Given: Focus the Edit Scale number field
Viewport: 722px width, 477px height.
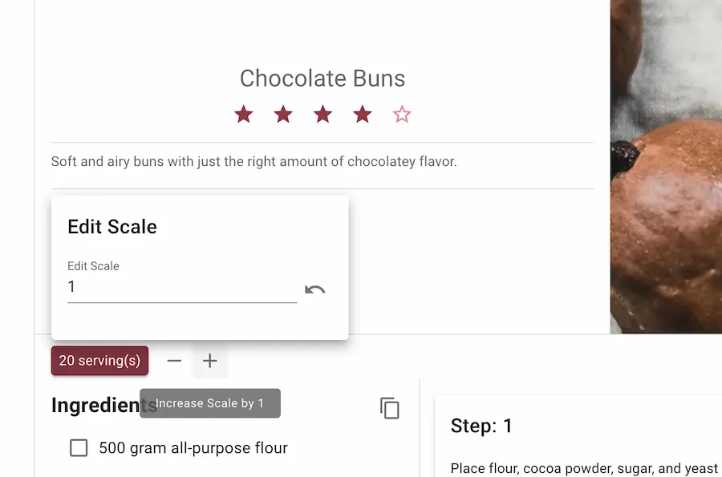Looking at the screenshot, I should pos(182,287).
